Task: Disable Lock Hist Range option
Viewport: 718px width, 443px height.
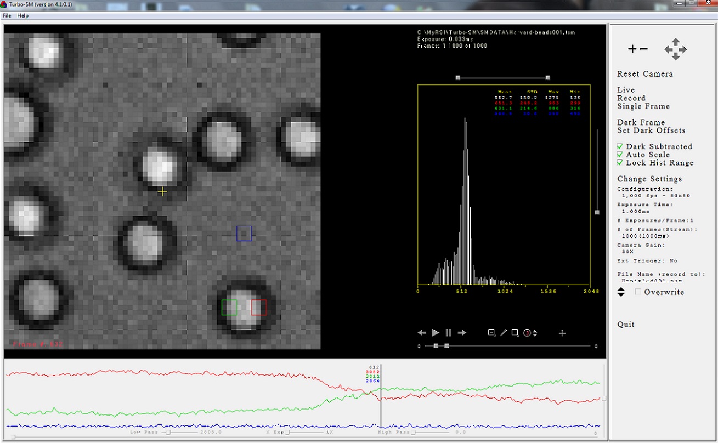Action: tap(620, 163)
